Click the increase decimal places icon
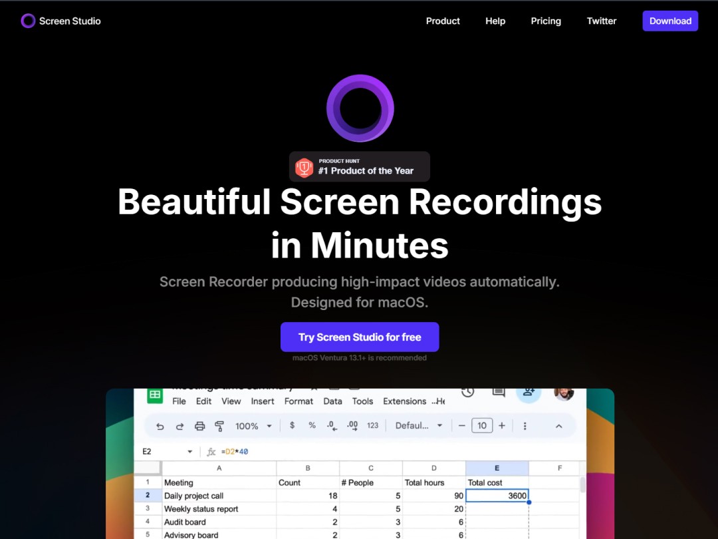The height and width of the screenshot is (539, 718). [351, 425]
